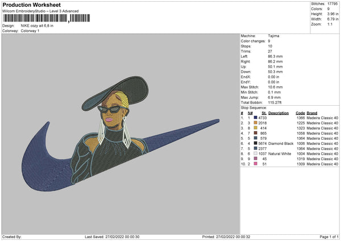Screen dimensions: 341x241
Task: Click the Zoom value 1:1
Action: [330, 24]
